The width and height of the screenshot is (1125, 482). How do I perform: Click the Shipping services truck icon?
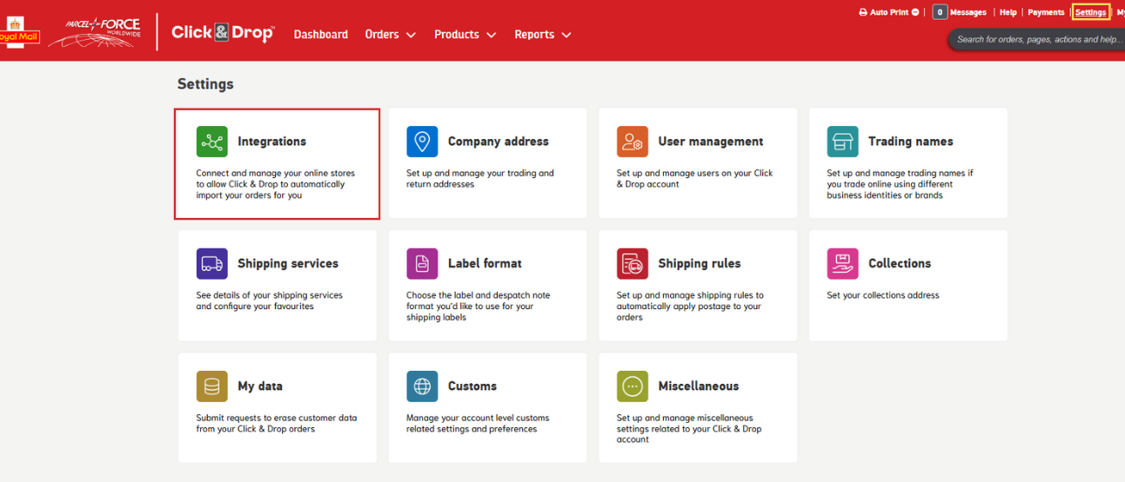pos(211,264)
